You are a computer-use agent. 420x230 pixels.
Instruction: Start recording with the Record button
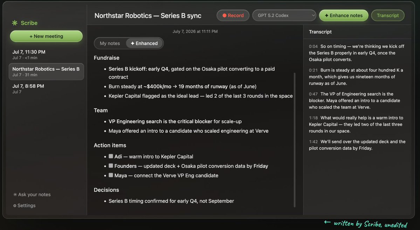[233, 15]
